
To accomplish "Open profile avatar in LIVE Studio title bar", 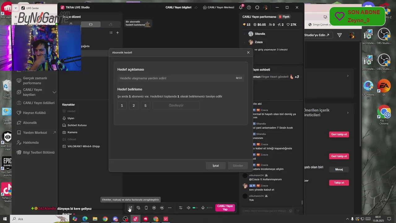I will (x=265, y=7).
